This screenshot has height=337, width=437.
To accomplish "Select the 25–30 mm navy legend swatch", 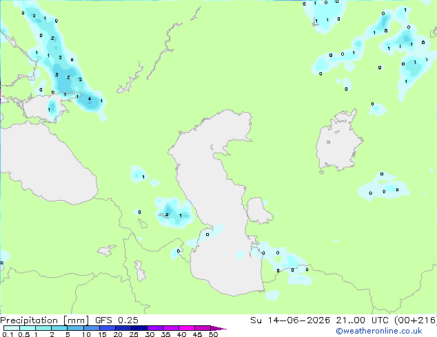I will click(139, 328).
